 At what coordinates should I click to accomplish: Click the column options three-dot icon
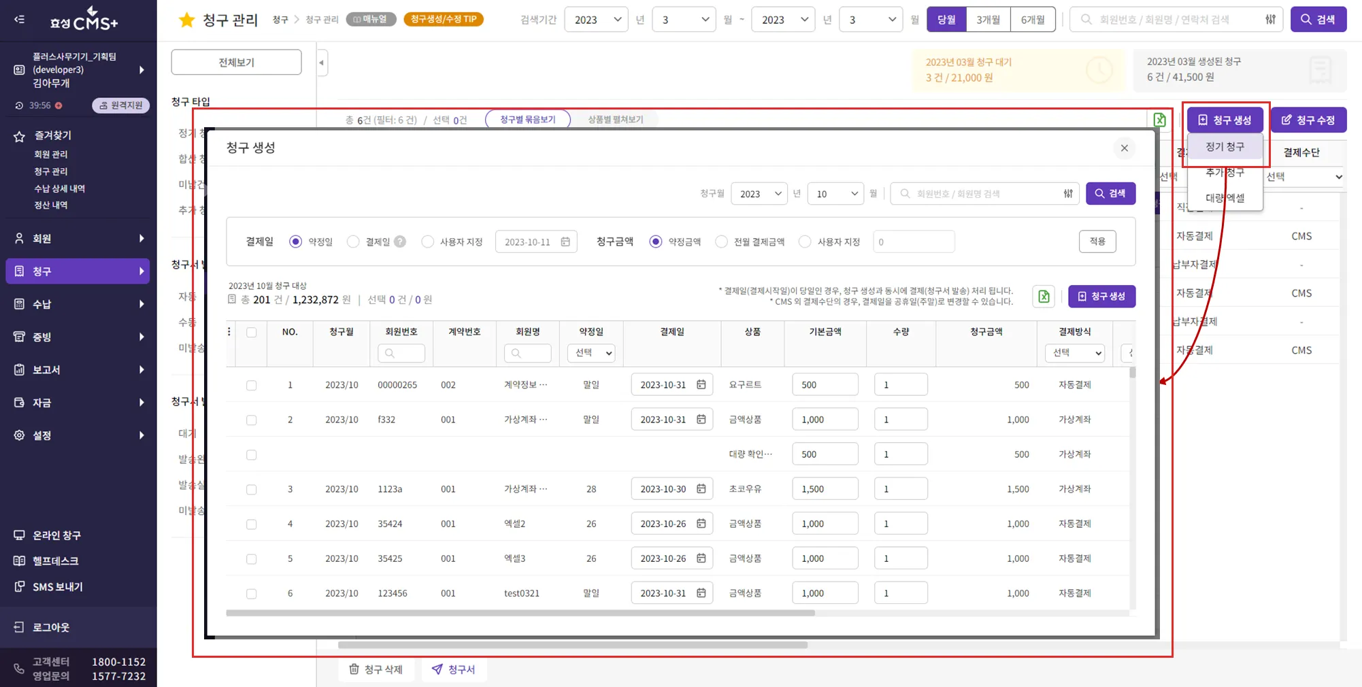coord(229,332)
